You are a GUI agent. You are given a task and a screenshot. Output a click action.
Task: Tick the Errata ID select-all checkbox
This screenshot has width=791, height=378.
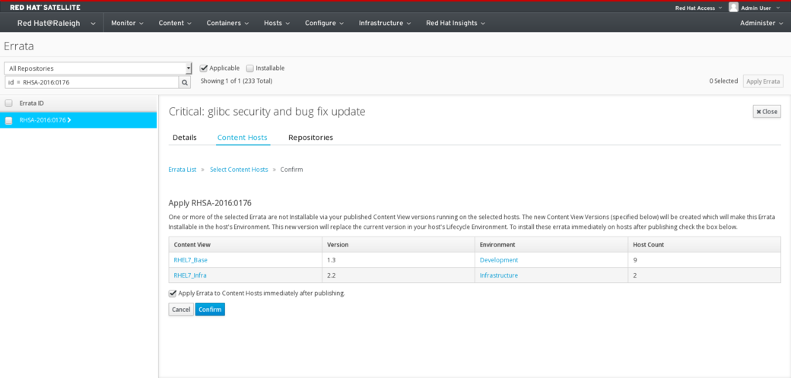click(8, 103)
